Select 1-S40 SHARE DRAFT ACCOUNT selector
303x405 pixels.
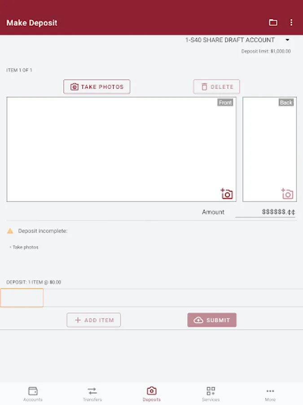(237, 40)
